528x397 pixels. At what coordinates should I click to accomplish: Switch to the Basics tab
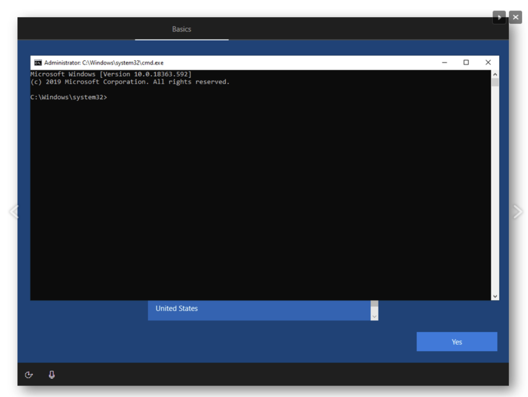182,29
